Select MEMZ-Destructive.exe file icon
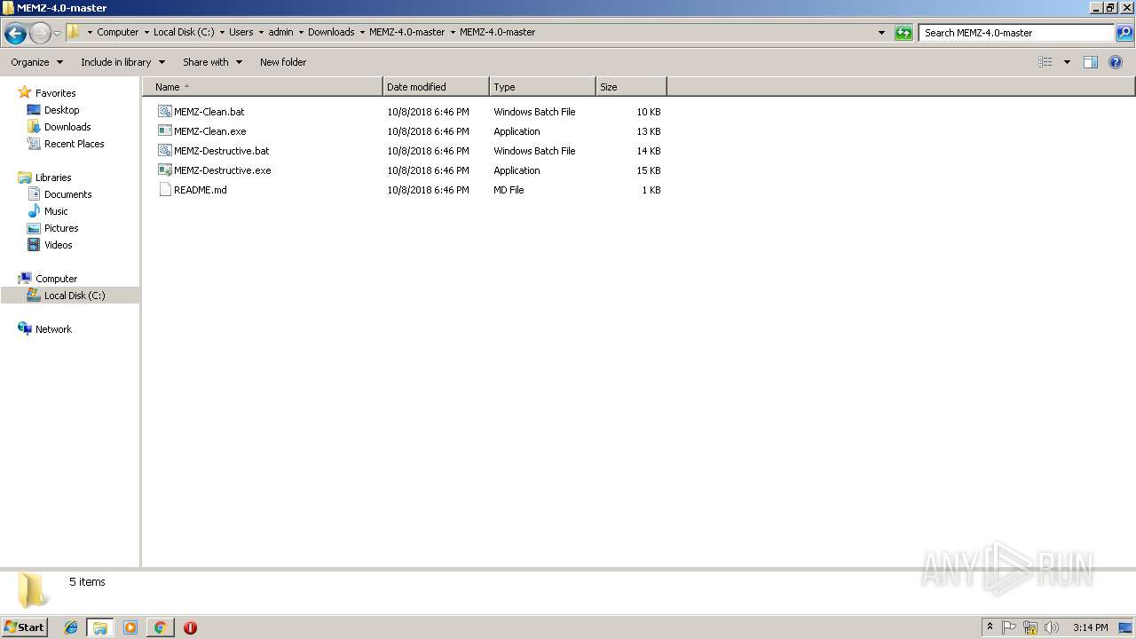The width and height of the screenshot is (1136, 639). click(164, 170)
